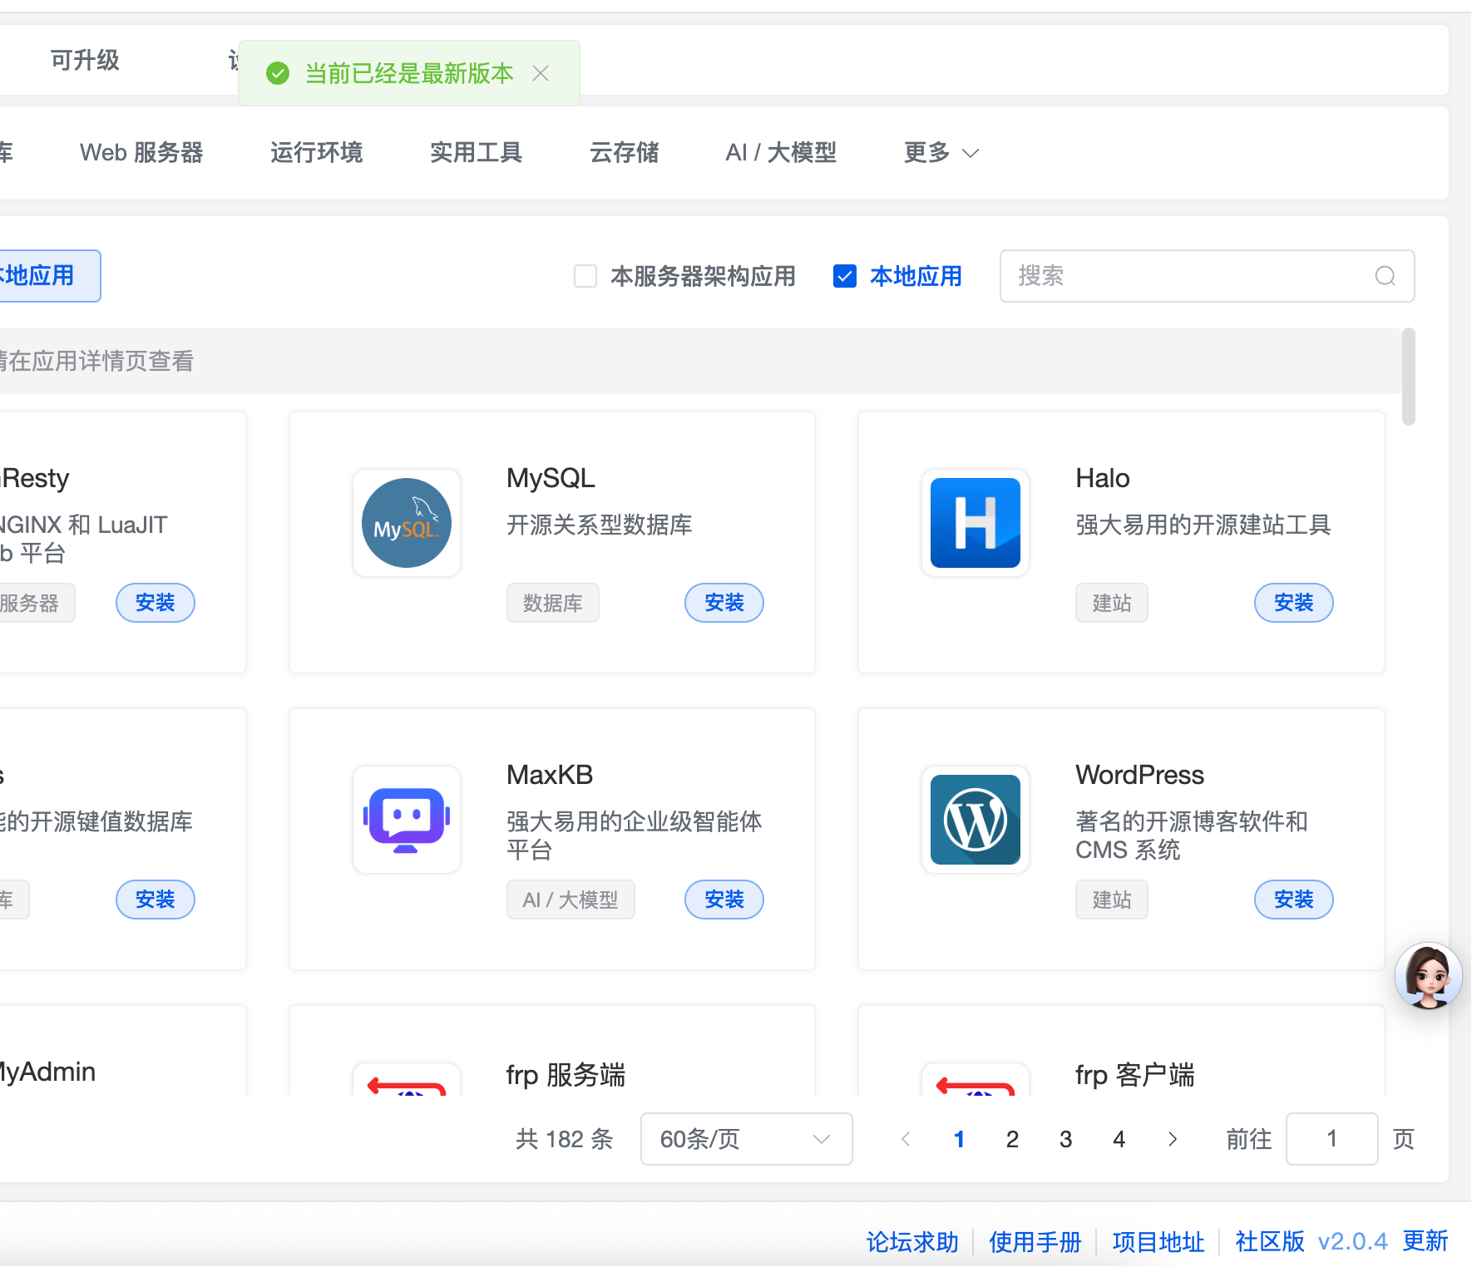Select current page 1
The image size is (1472, 1267).
point(959,1139)
